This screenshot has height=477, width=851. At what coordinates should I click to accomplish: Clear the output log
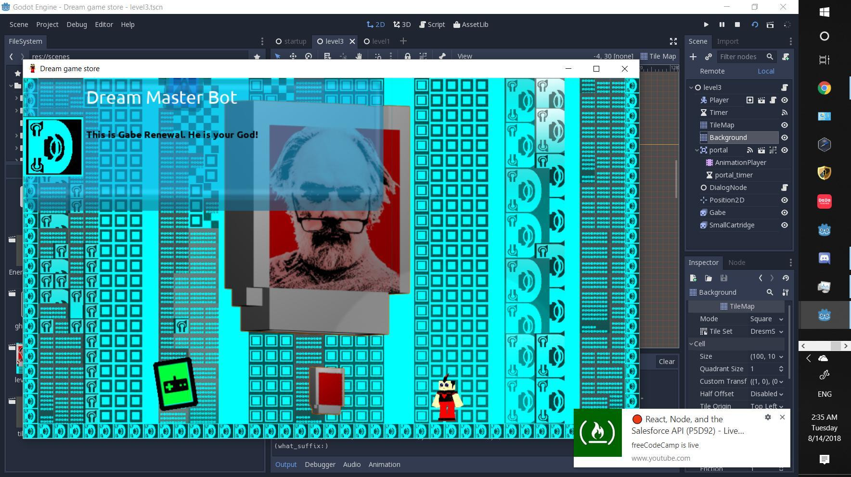pyautogui.click(x=667, y=362)
